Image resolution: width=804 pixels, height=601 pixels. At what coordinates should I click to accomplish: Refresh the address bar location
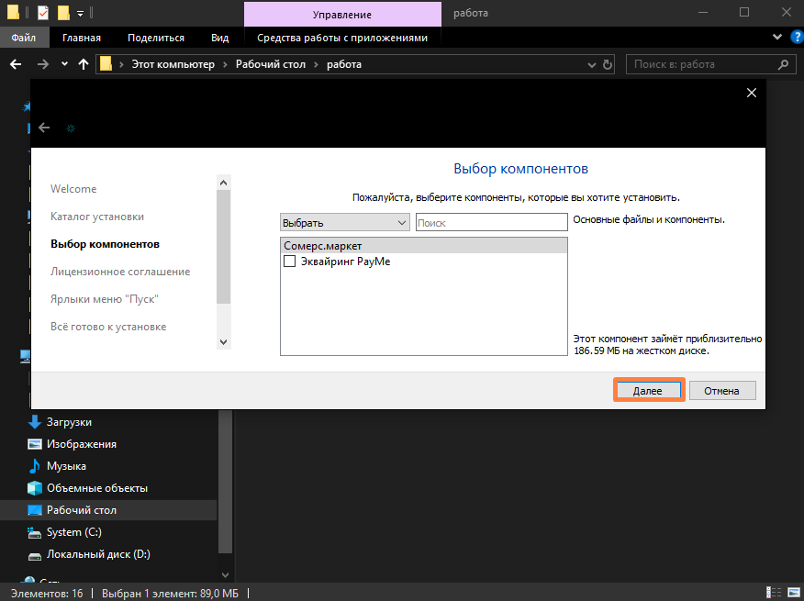608,64
